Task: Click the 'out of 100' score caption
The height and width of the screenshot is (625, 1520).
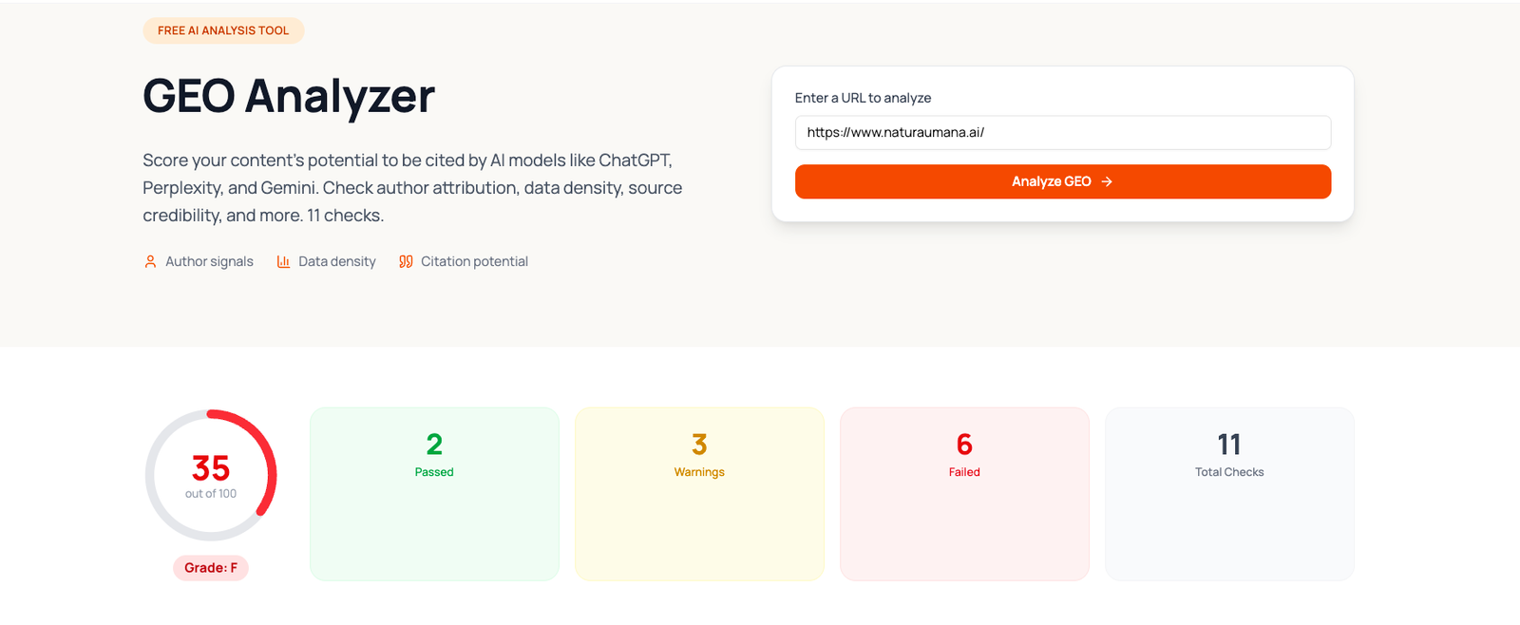Action: coord(211,494)
